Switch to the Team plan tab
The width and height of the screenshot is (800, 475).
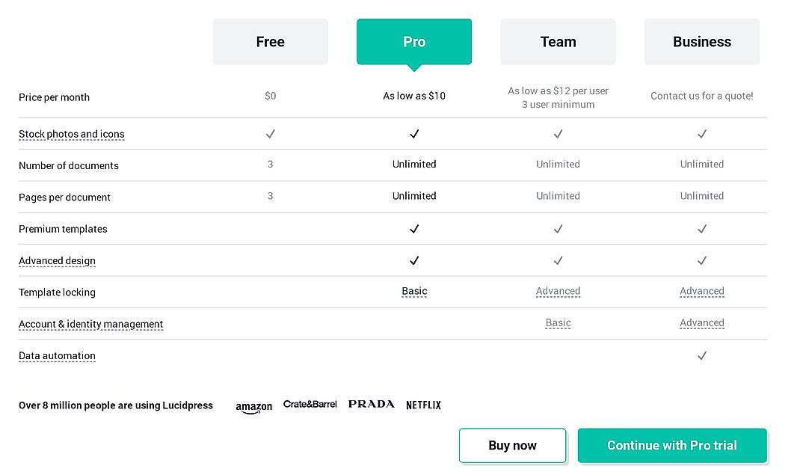tap(558, 42)
